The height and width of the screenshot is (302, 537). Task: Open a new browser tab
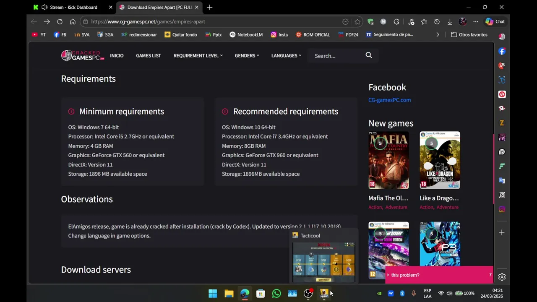tap(209, 7)
